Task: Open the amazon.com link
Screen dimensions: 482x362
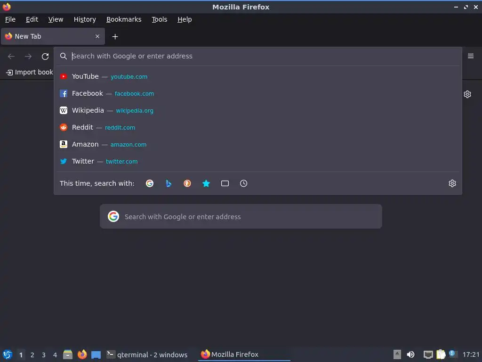Action: pos(129,144)
